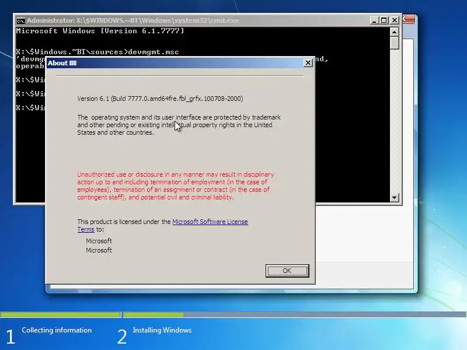
Task: Click the trademark protection paragraph
Action: [x=179, y=125]
